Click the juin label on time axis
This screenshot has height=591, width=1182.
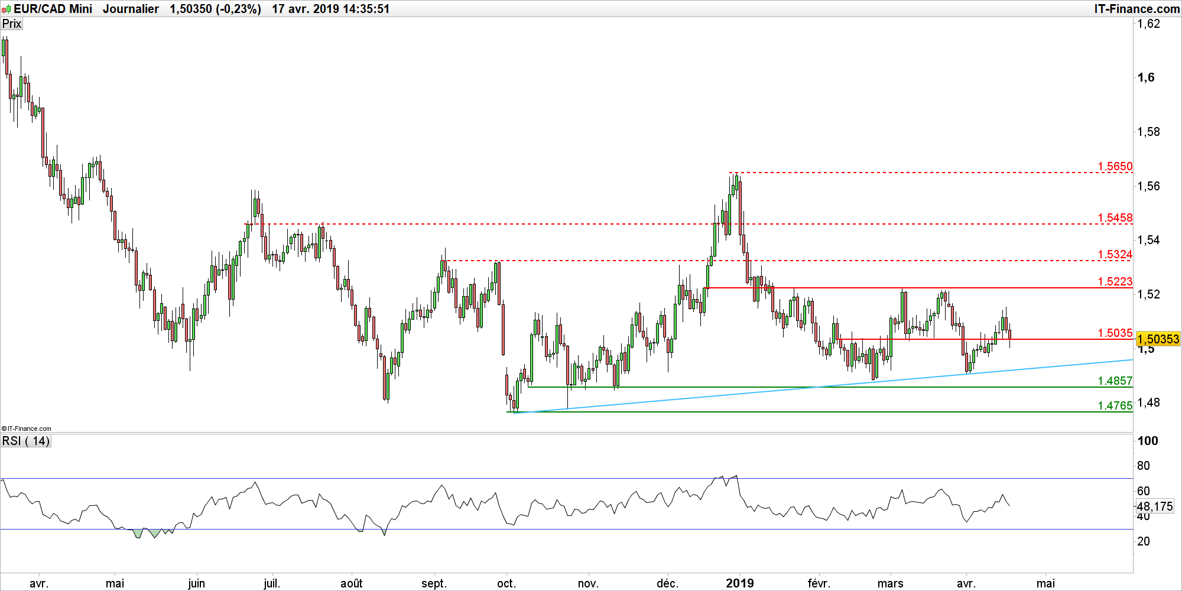[x=196, y=583]
